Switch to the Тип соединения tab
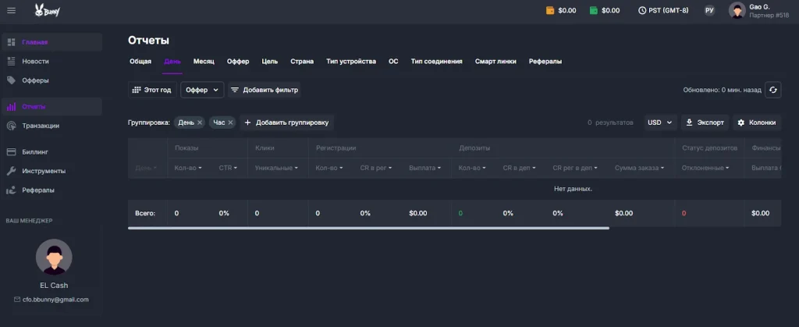Image resolution: width=799 pixels, height=327 pixels. click(437, 61)
